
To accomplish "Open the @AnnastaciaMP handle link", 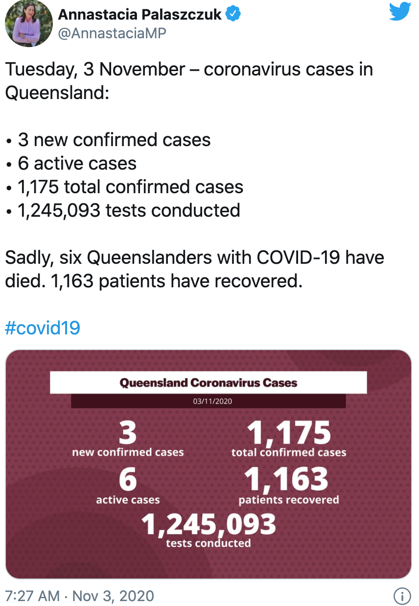I will click(x=112, y=33).
